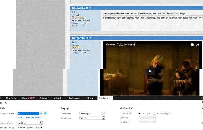
Task: Open the Moloko - Take My Hand title link
Action: (x=120, y=45)
